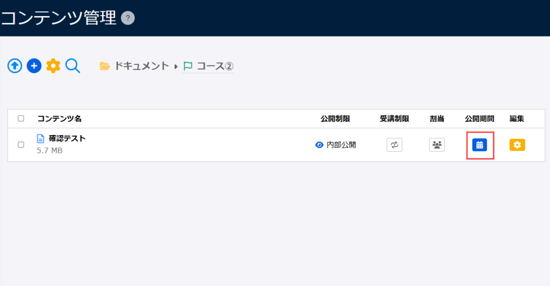
Task: Click the breadcrumb arrow separator after ドキュメント
Action: pos(175,67)
